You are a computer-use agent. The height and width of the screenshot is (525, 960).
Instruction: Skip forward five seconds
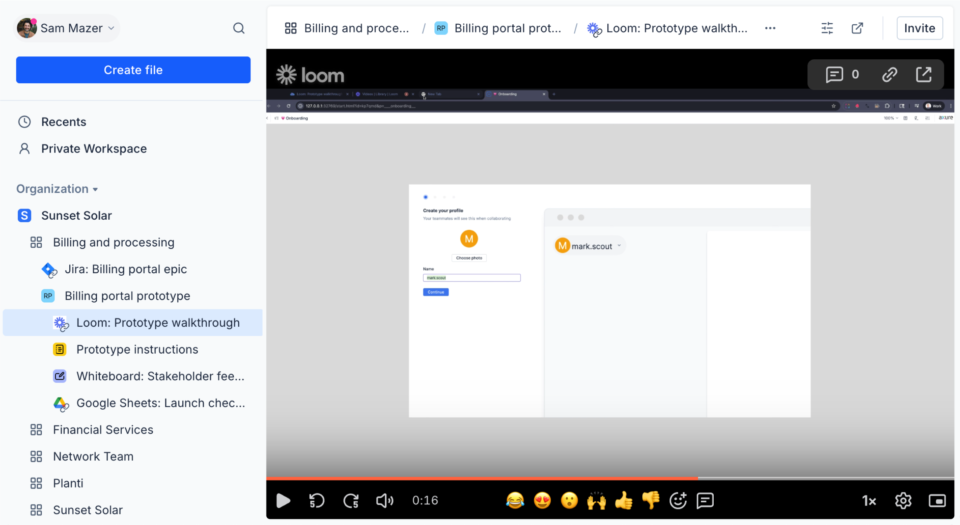(351, 501)
